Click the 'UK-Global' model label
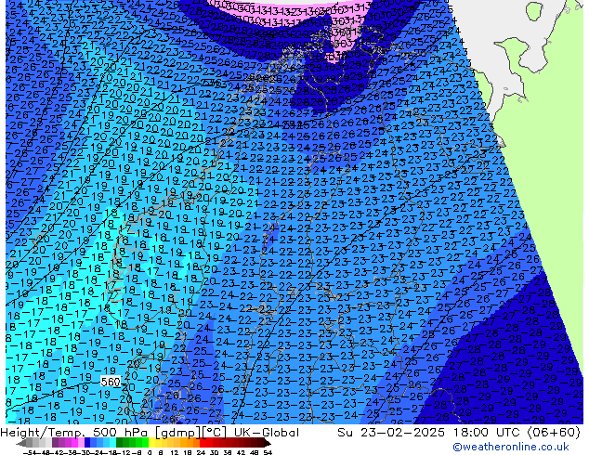 point(267,432)
